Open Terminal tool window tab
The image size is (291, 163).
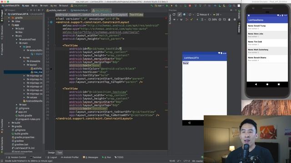click(35, 157)
